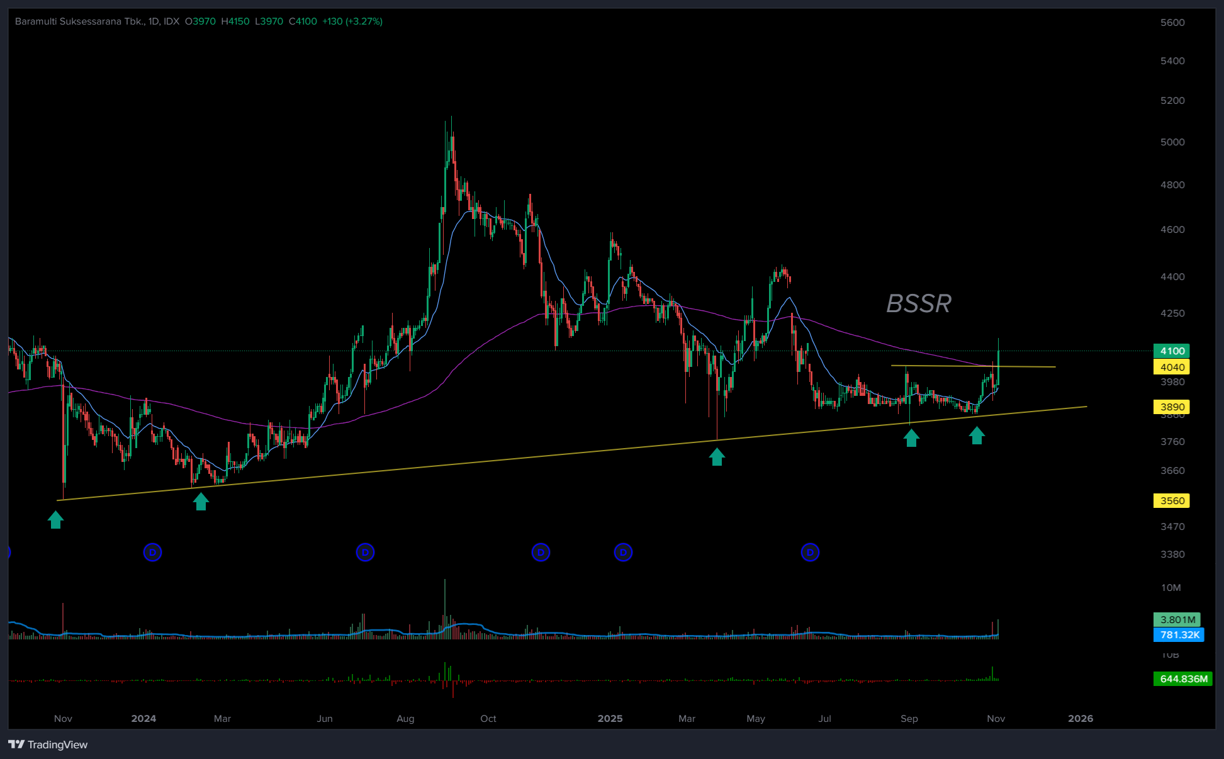Open dividend D marker near January 2024
Image resolution: width=1224 pixels, height=759 pixels.
click(x=152, y=553)
